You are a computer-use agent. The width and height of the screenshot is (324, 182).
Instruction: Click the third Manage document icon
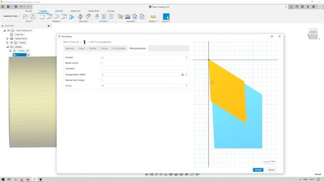click(x=135, y=17)
